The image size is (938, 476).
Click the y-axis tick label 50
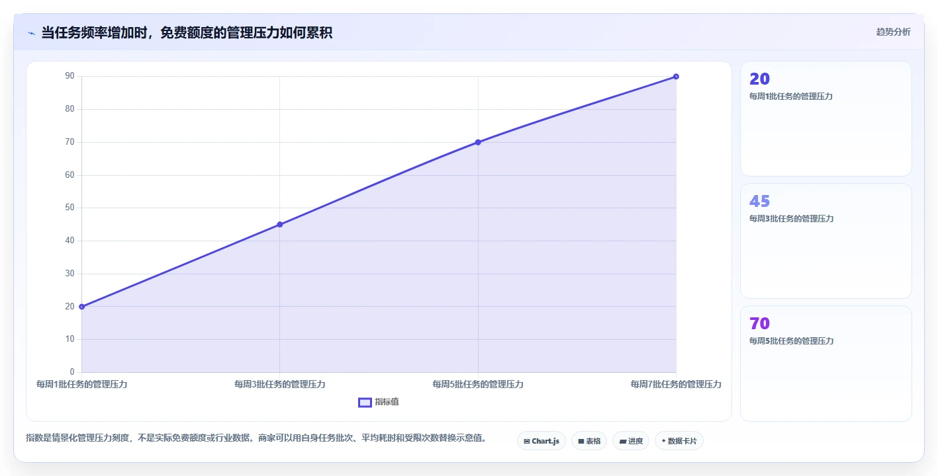[x=70, y=208]
